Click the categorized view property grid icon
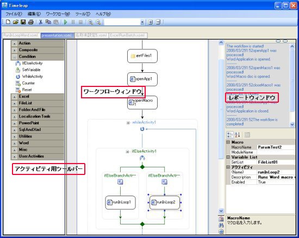This screenshot has height=238, width=299. click(x=230, y=135)
